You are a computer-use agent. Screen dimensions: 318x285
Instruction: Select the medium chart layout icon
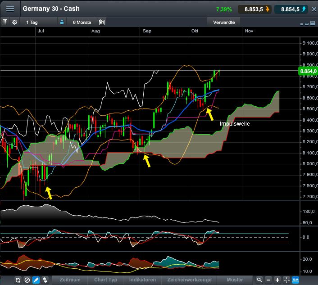pos(307,24)
